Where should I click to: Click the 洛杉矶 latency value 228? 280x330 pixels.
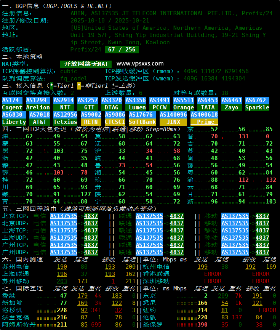[x=62, y=310]
